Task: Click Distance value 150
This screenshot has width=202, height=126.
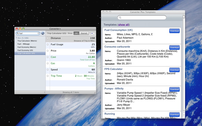Action: tap(92, 38)
